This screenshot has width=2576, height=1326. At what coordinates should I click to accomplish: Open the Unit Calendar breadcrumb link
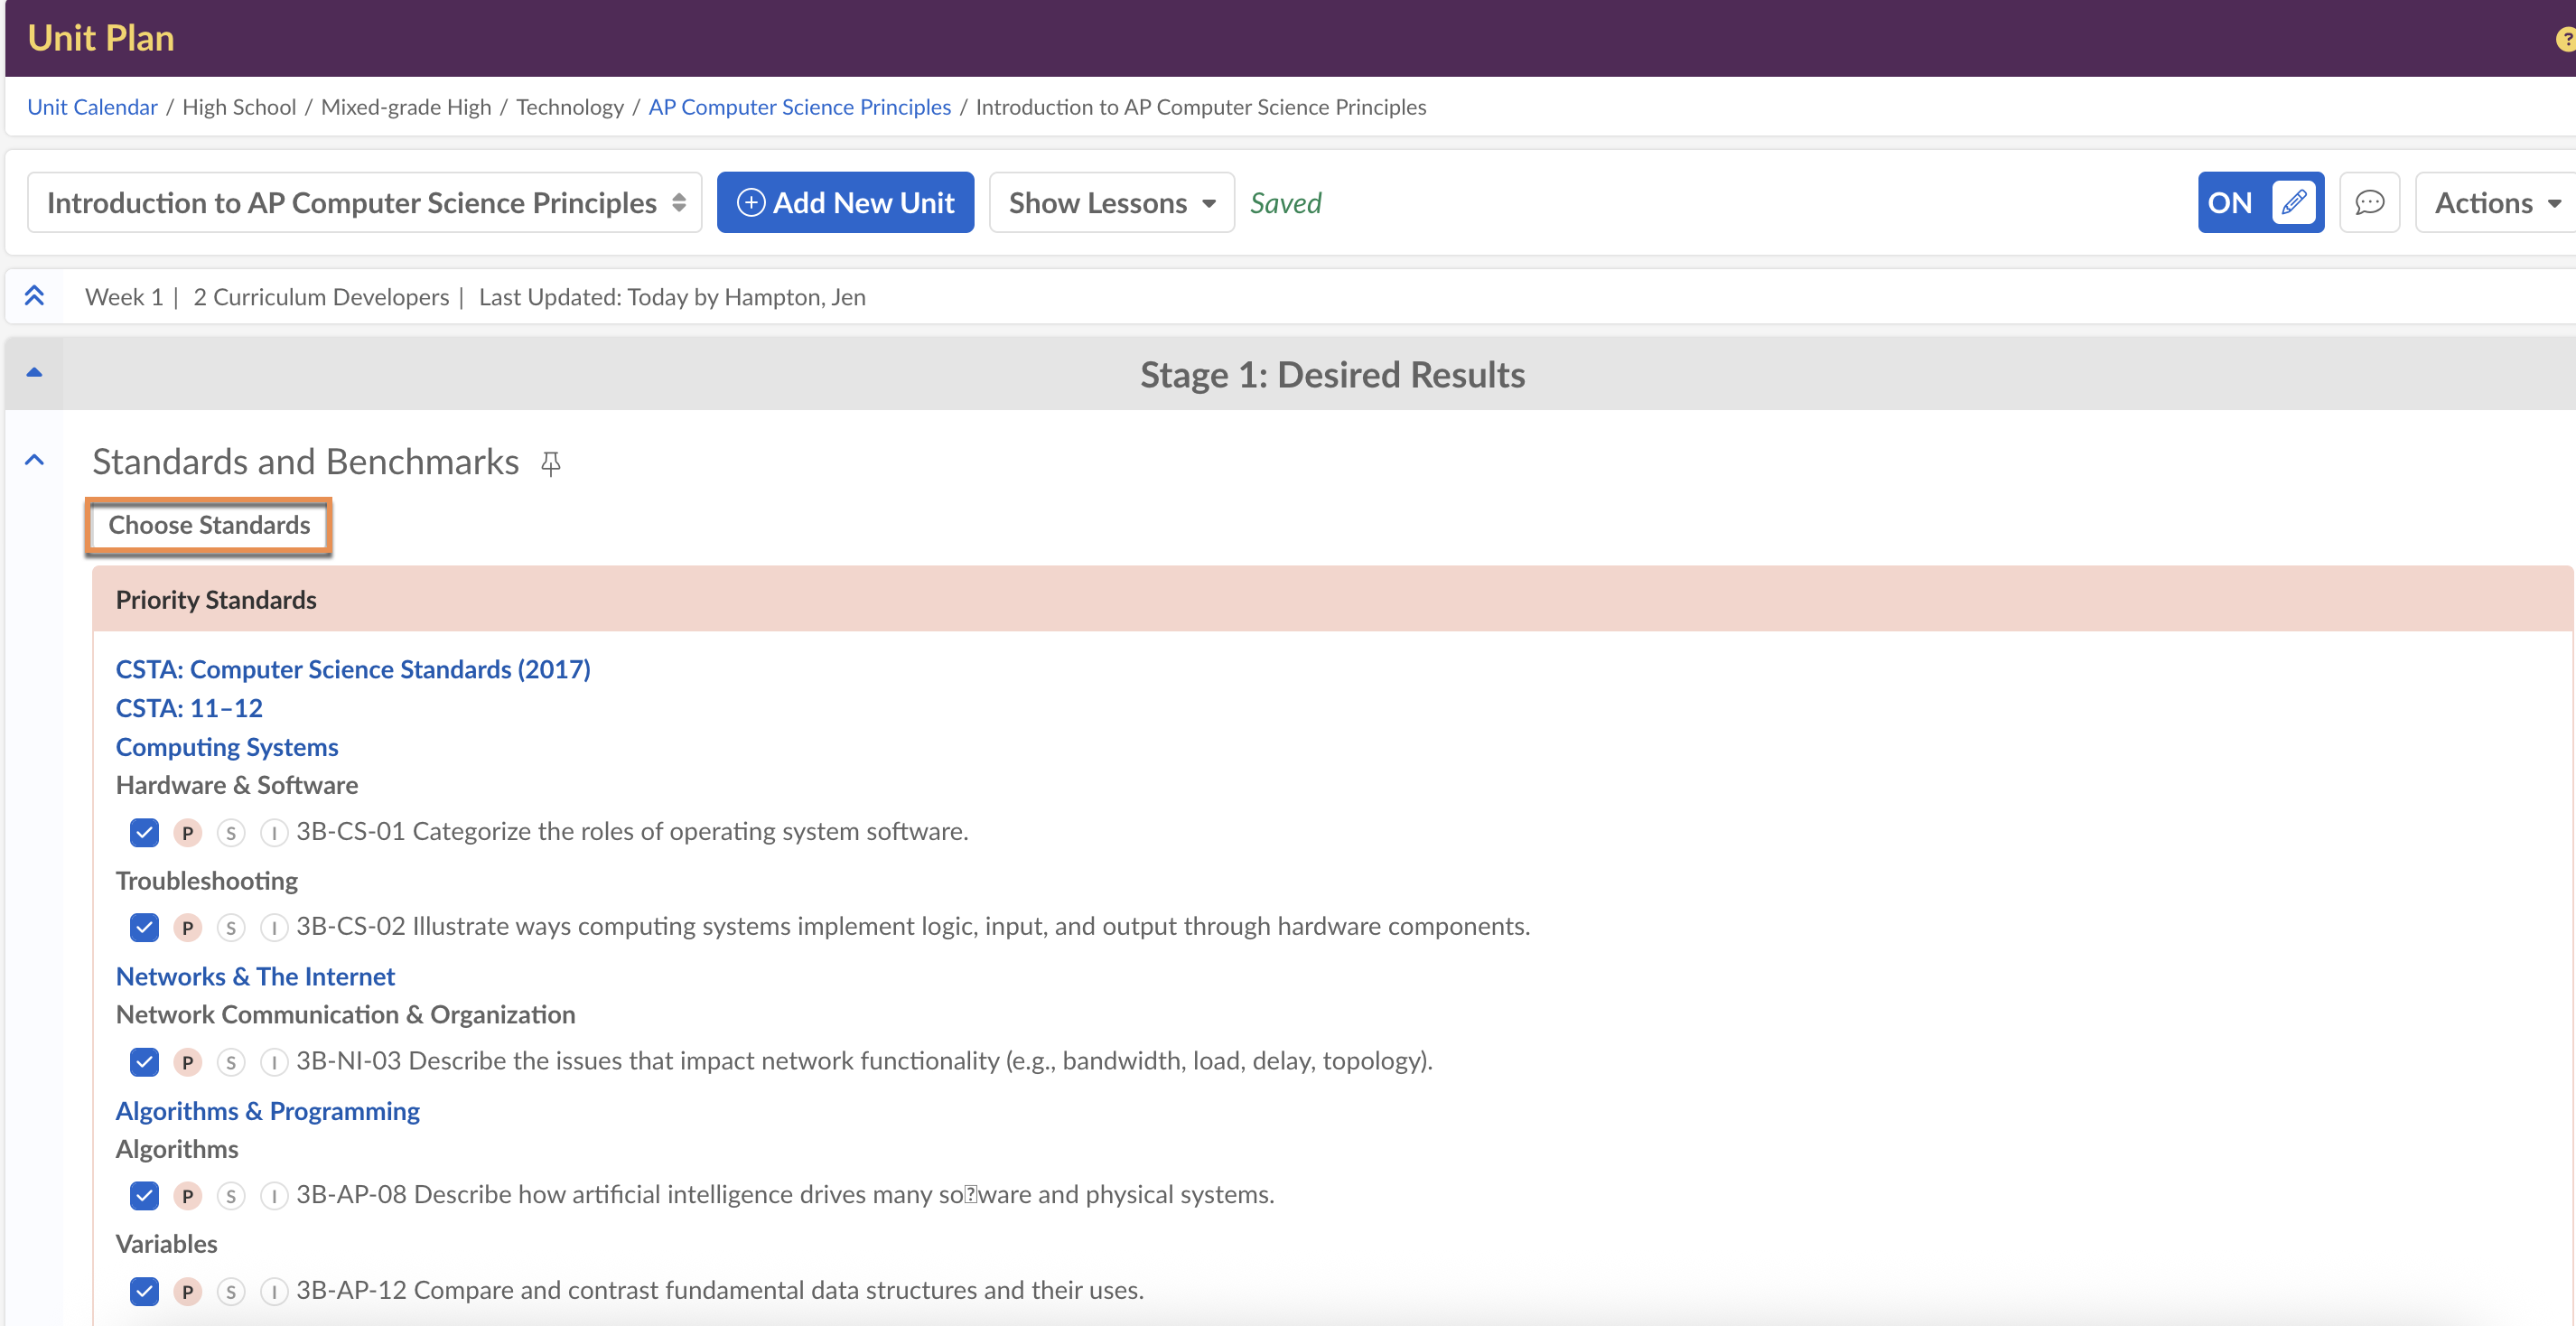pos(92,107)
